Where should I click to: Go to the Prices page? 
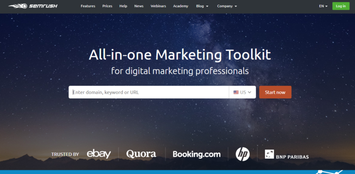coord(107,6)
